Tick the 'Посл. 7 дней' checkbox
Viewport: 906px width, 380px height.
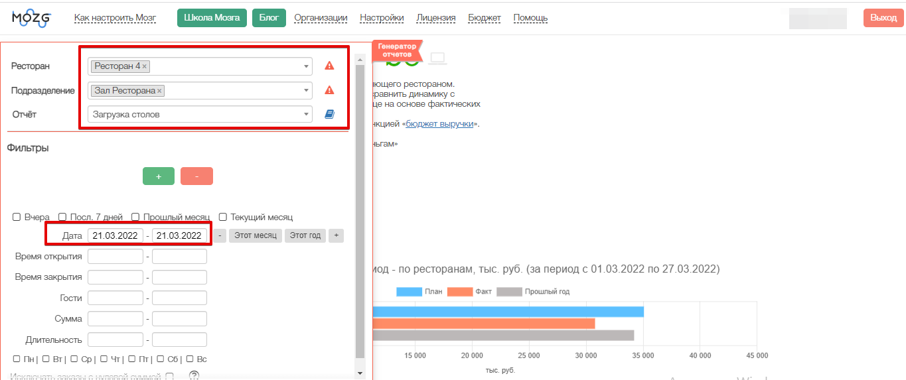click(x=62, y=217)
